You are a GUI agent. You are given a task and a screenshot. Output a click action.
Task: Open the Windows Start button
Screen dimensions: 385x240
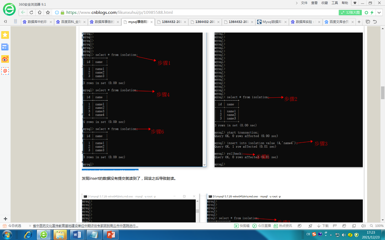[x=7, y=235]
